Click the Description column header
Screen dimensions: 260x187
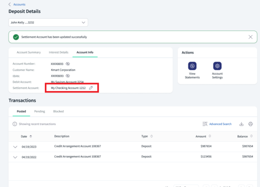tap(62, 136)
